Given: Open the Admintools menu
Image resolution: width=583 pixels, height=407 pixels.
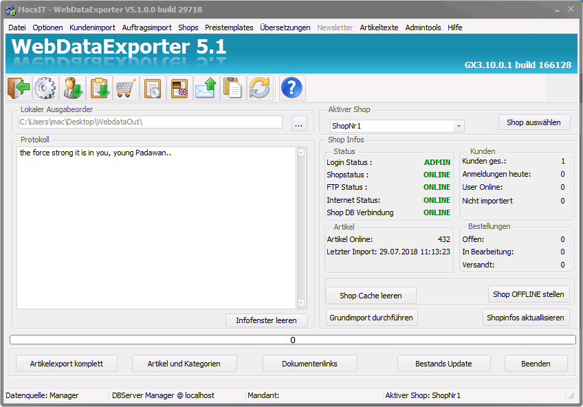Looking at the screenshot, I should click(x=423, y=27).
